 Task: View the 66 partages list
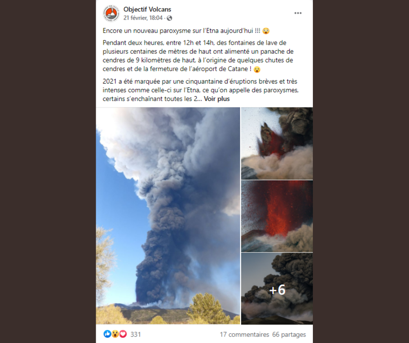[289, 335]
